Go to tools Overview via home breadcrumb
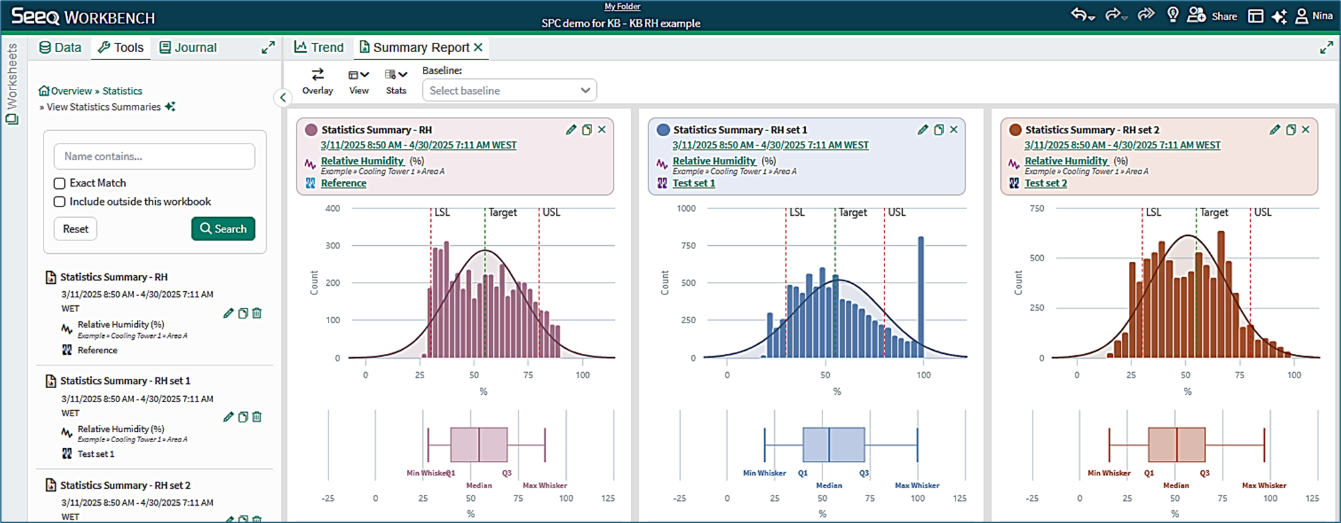This screenshot has height=523, width=1341. [x=65, y=91]
